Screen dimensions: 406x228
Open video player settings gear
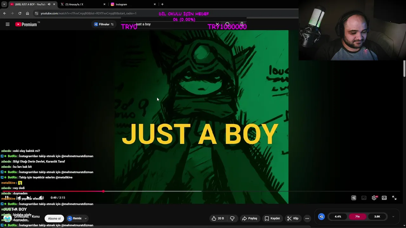(374, 198)
